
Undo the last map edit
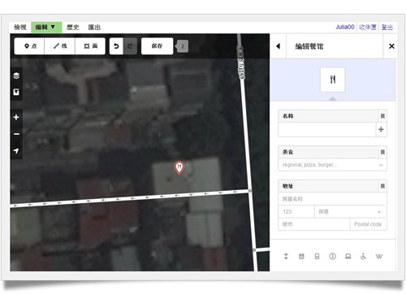(x=116, y=46)
